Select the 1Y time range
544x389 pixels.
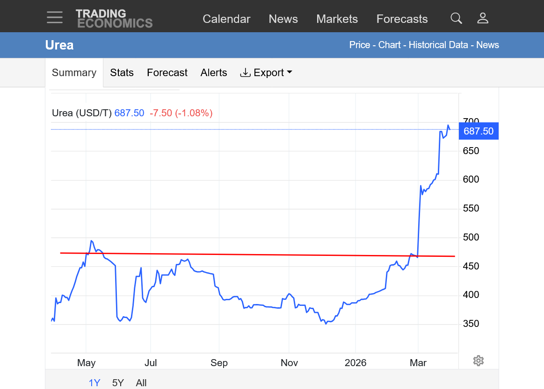[94, 383]
